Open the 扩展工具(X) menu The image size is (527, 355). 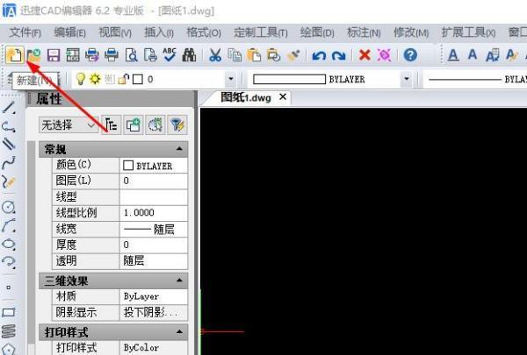(468, 32)
